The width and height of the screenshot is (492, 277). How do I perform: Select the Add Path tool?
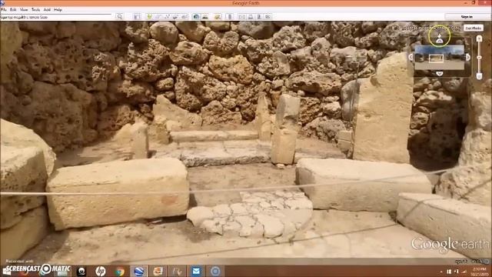coord(167,17)
